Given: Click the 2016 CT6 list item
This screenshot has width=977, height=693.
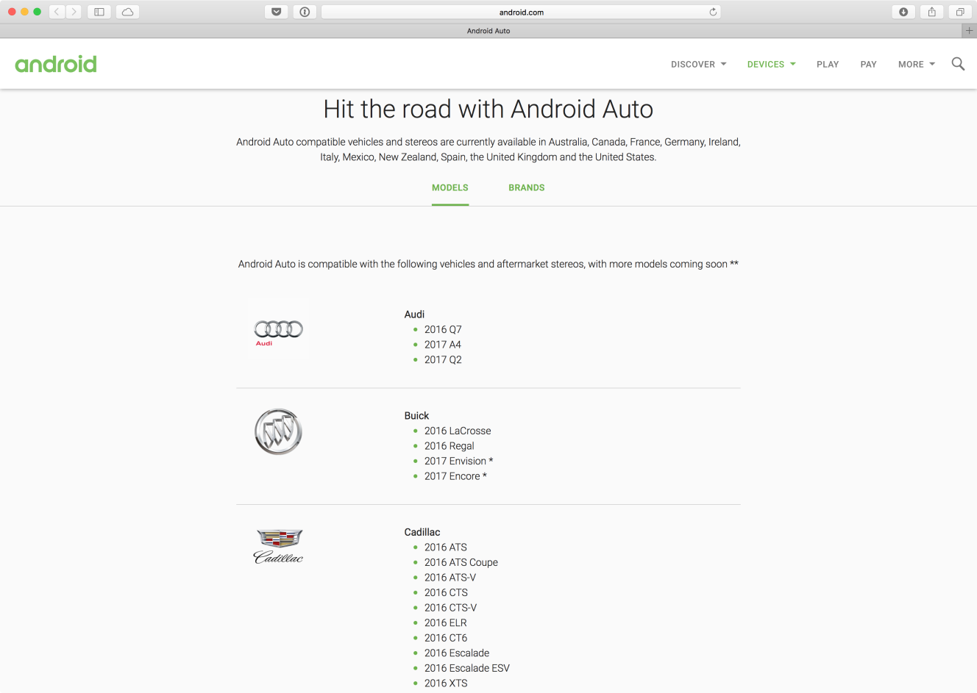Looking at the screenshot, I should point(446,638).
